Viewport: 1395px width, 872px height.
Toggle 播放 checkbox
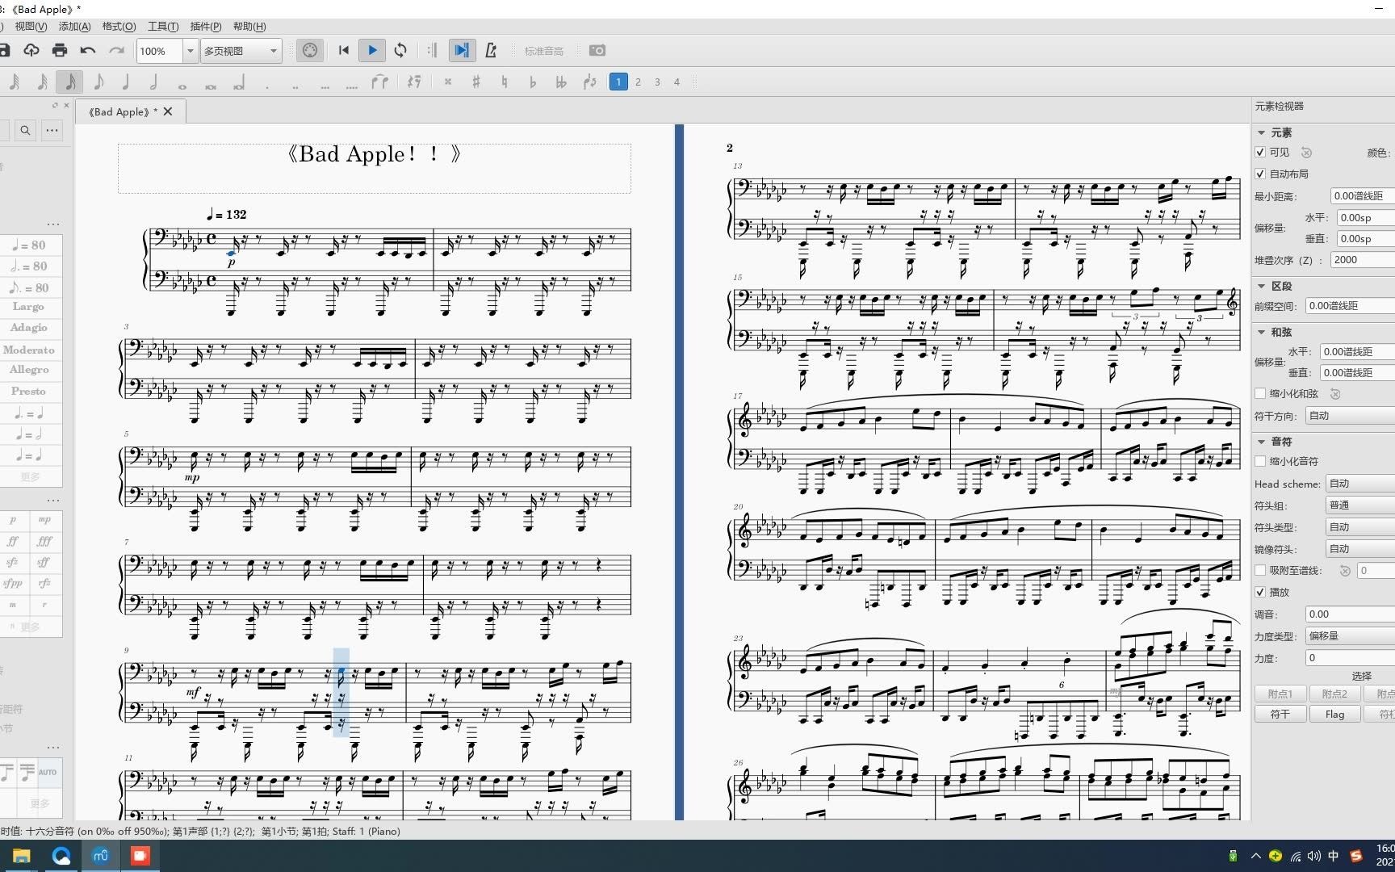pos(1260,592)
